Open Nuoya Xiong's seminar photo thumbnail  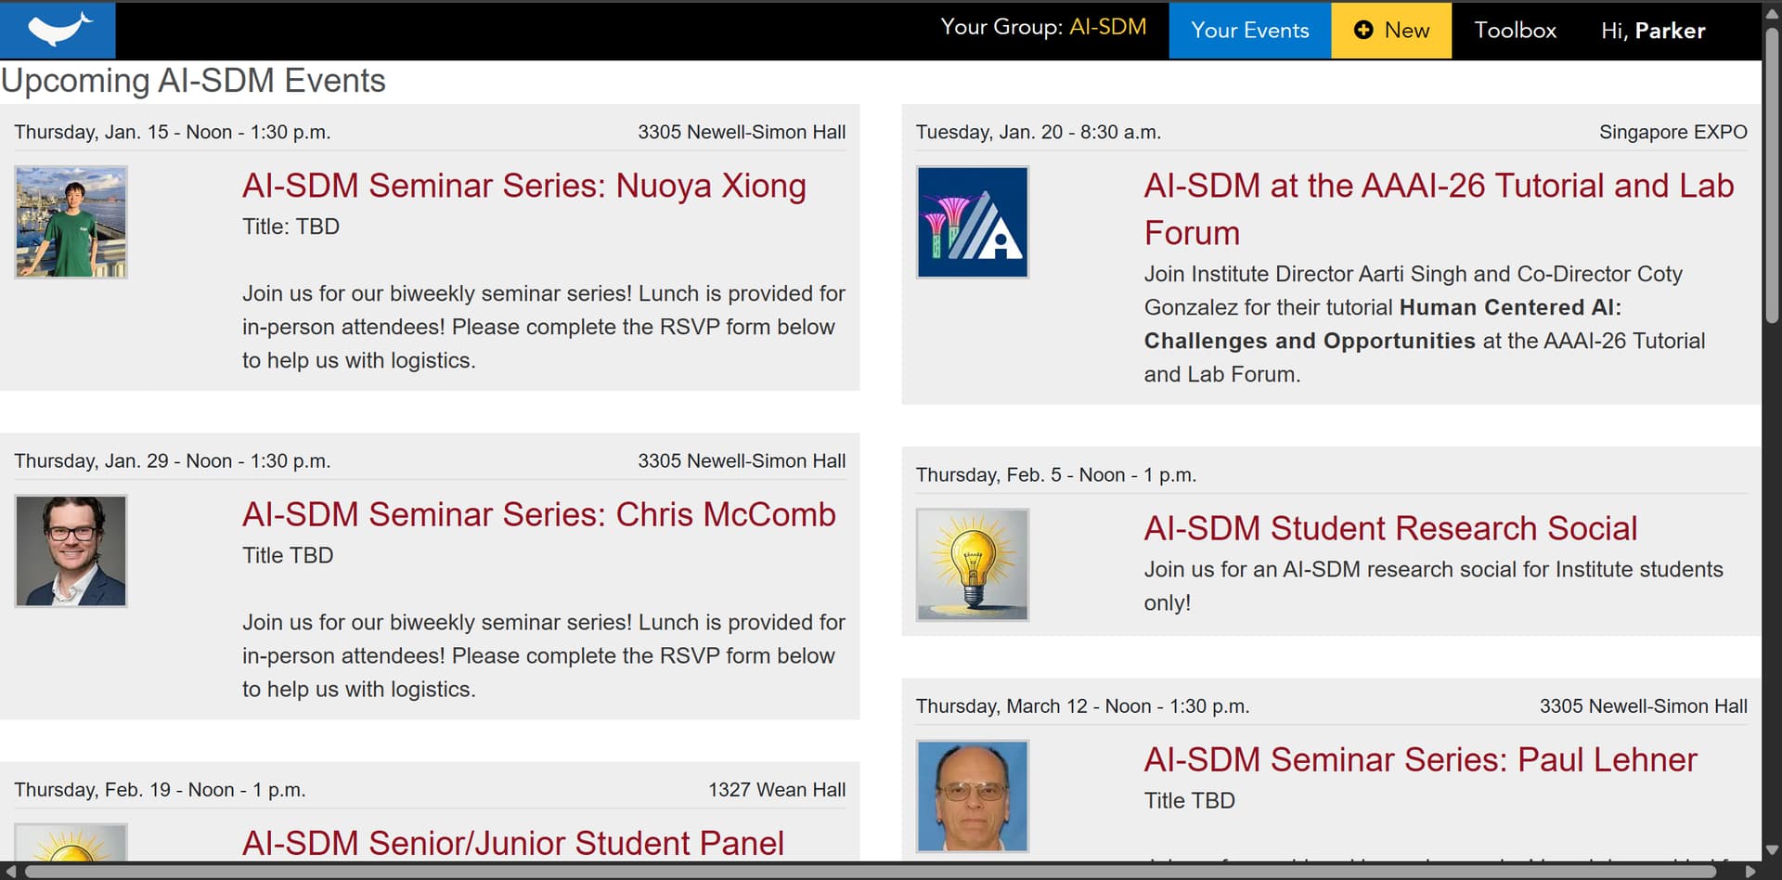(x=71, y=222)
